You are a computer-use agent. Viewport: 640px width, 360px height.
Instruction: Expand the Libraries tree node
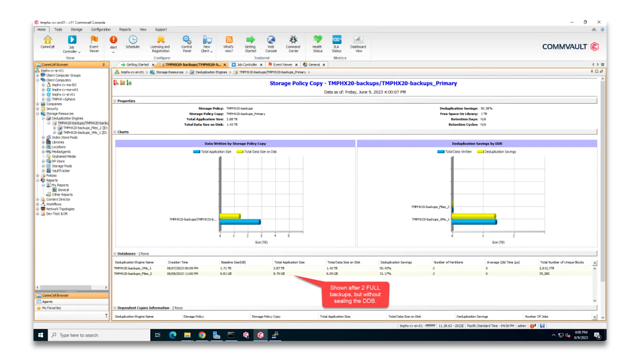(x=44, y=142)
